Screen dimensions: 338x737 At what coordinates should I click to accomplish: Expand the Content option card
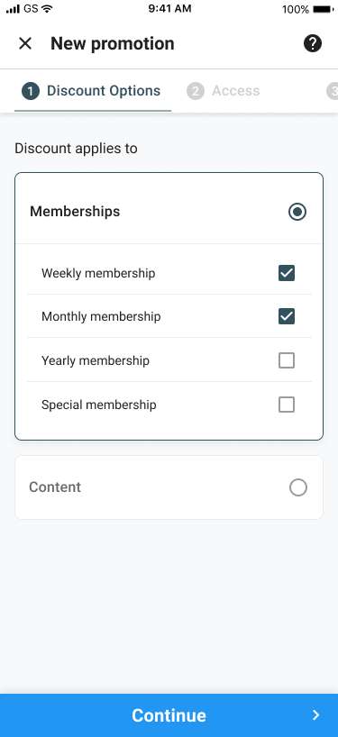click(x=169, y=487)
